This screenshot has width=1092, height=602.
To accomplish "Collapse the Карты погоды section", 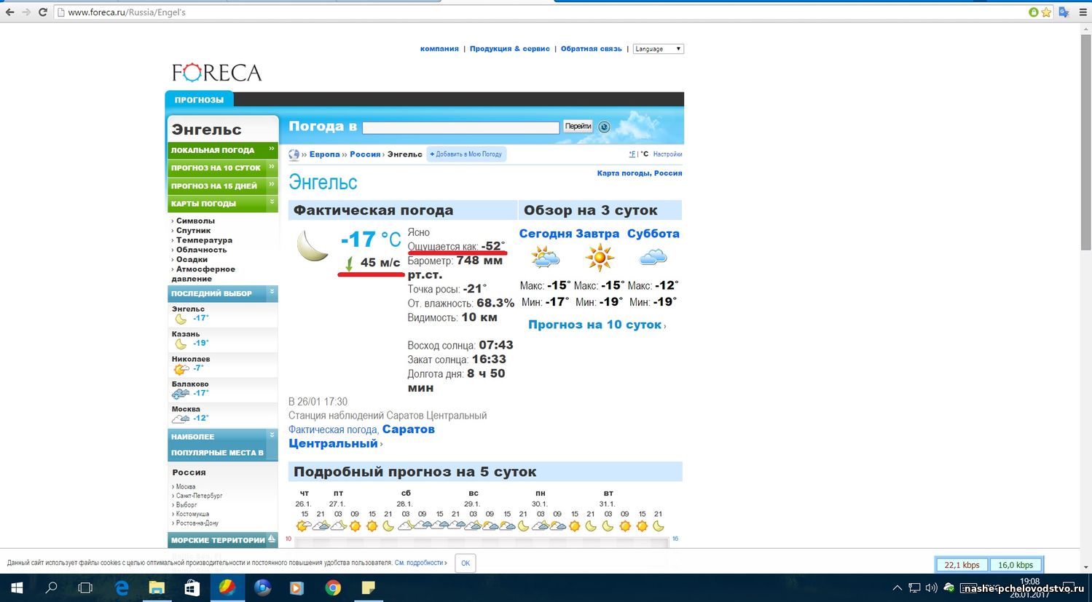I will tap(272, 202).
